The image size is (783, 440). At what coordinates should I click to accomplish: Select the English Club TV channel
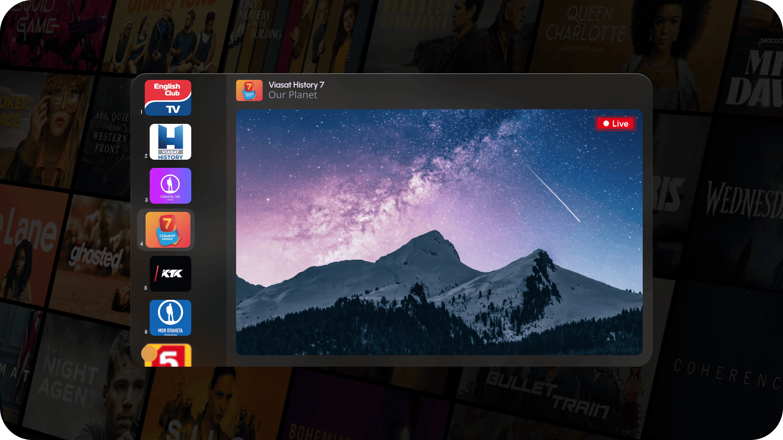(168, 98)
